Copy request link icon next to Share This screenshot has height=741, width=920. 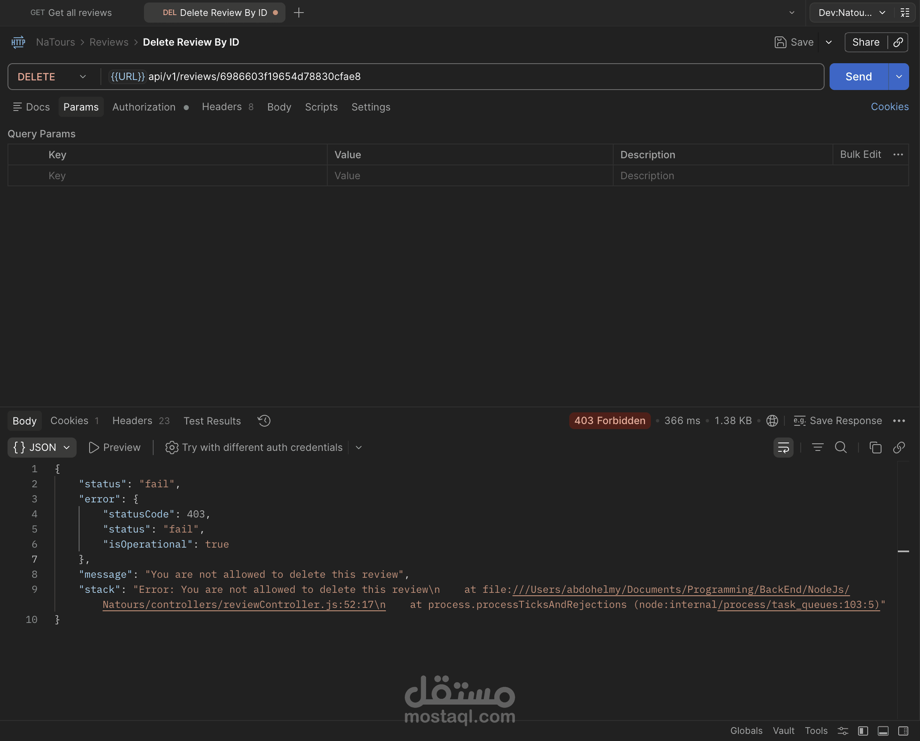tap(898, 42)
